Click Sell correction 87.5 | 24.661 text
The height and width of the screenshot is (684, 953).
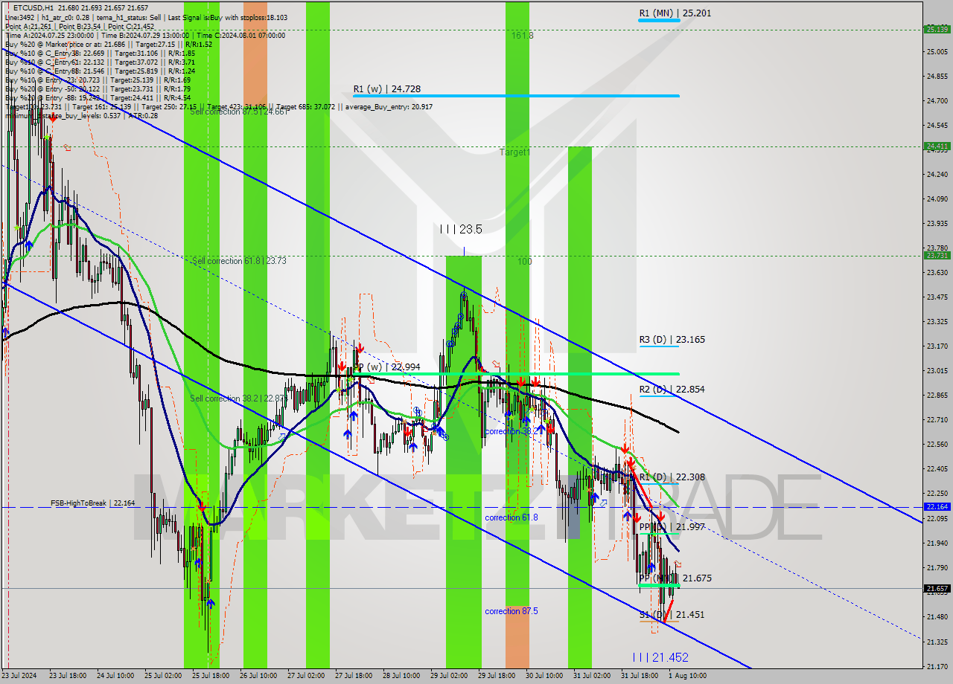(x=239, y=112)
